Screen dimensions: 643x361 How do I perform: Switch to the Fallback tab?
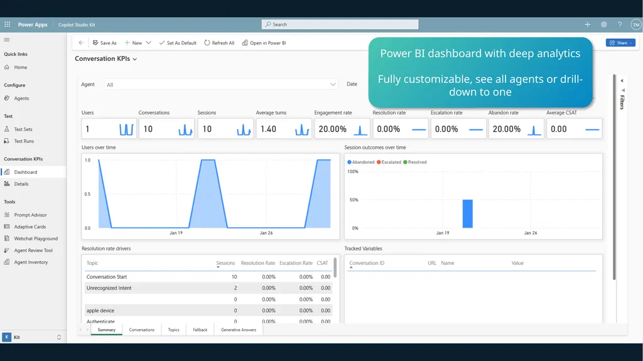[200, 330]
